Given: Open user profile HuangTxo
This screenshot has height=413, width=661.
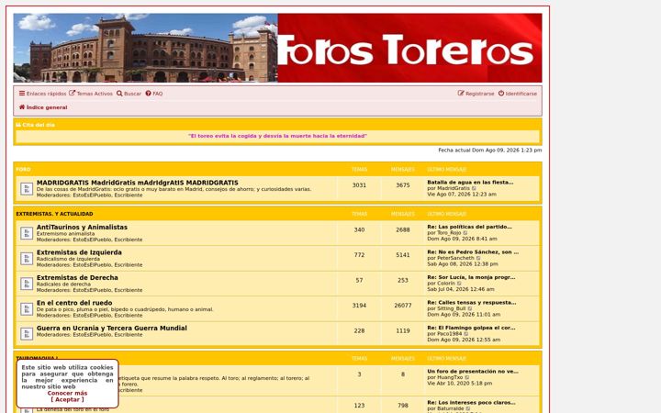Looking at the screenshot, I should tap(450, 377).
